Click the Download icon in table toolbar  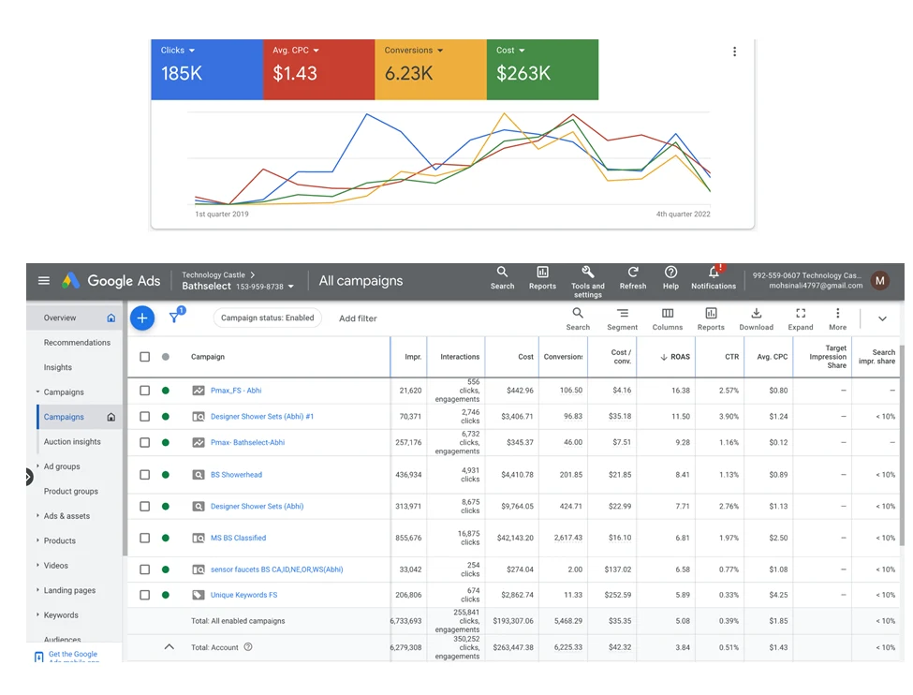coord(756,314)
